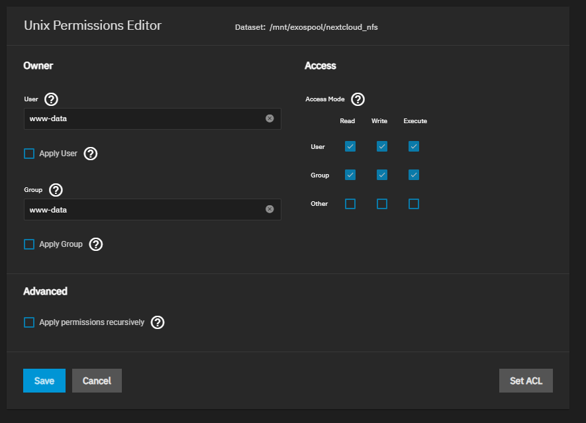Image resolution: width=586 pixels, height=423 pixels.
Task: Uncheck User Read permission
Action: (x=350, y=146)
